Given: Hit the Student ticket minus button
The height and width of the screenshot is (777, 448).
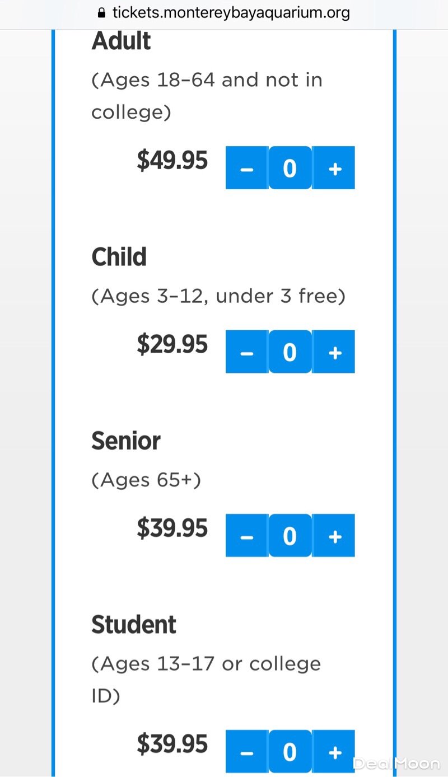Looking at the screenshot, I should point(246,752).
